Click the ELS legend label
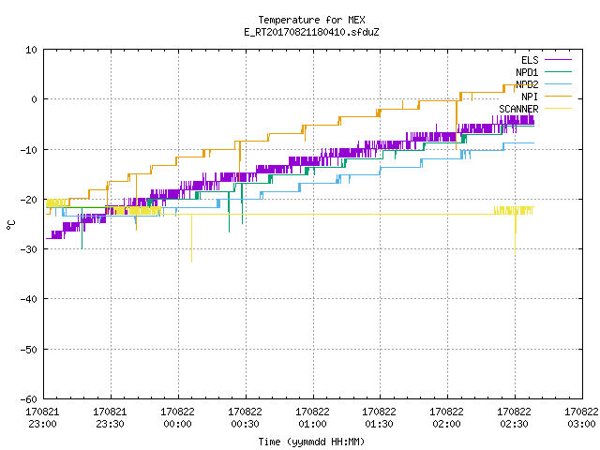 coord(530,60)
